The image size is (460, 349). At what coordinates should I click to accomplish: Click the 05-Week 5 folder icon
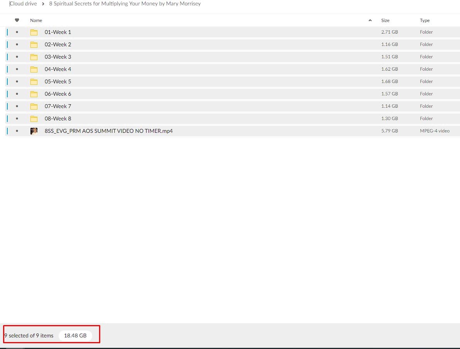(x=34, y=81)
